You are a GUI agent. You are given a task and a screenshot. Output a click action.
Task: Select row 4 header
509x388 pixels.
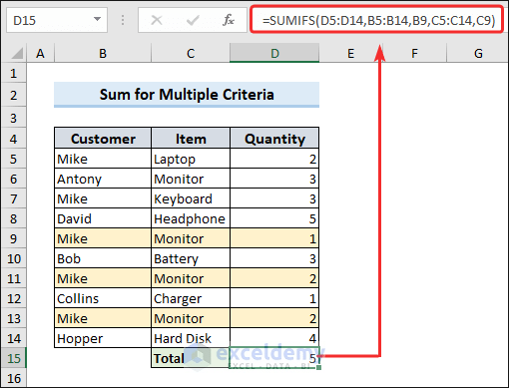pos(13,139)
